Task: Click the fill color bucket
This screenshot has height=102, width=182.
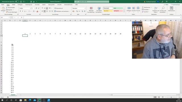Action: [x=34, y=11]
